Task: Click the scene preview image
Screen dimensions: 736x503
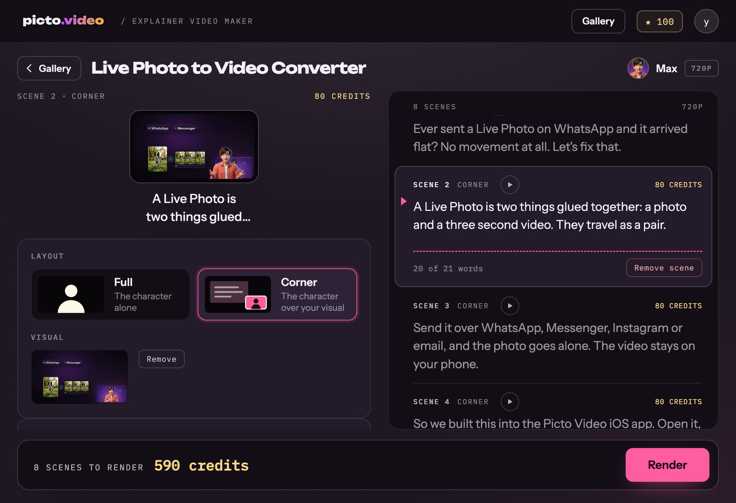Action: (x=194, y=147)
